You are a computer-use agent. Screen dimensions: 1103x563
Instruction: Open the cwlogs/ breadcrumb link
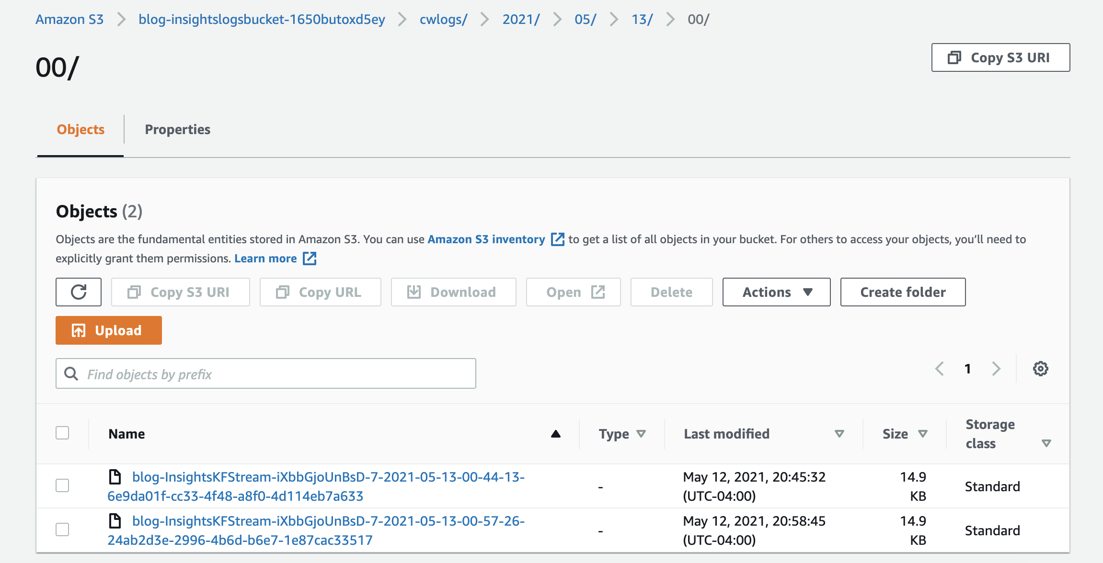tap(443, 19)
